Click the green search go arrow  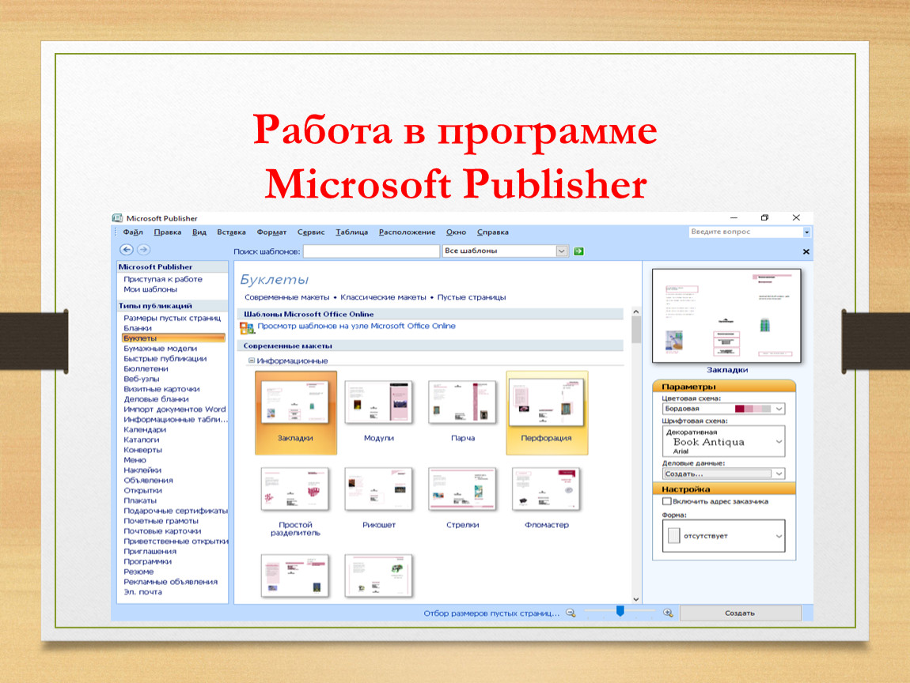pos(578,251)
